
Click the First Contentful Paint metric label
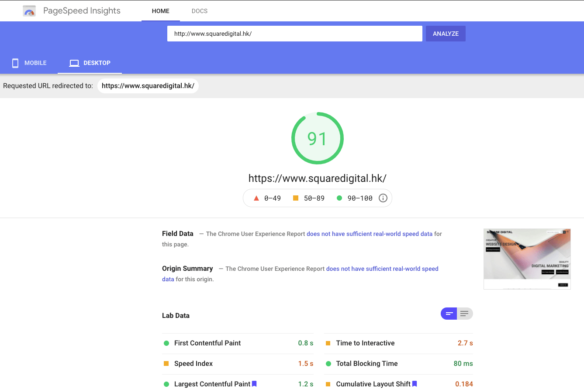coord(207,343)
